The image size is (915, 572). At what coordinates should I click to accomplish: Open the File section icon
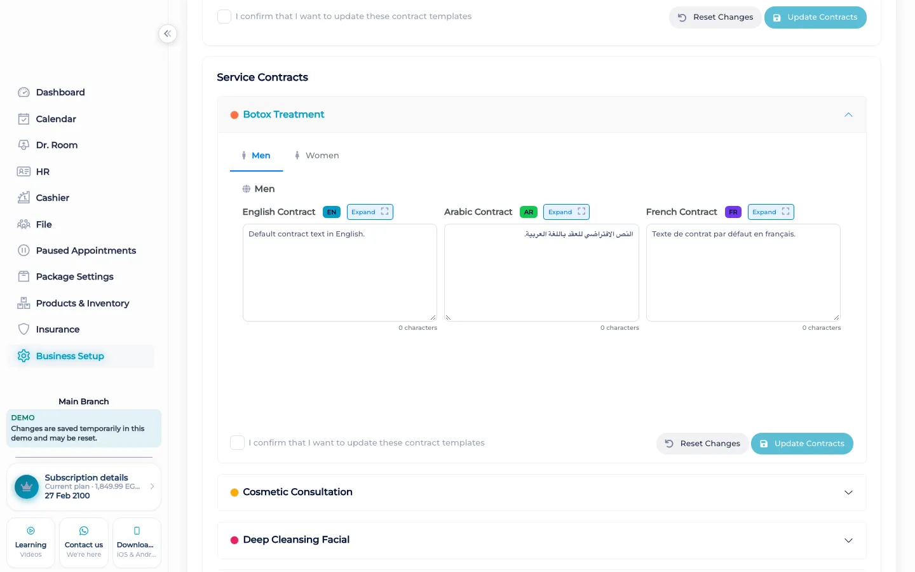click(x=24, y=224)
